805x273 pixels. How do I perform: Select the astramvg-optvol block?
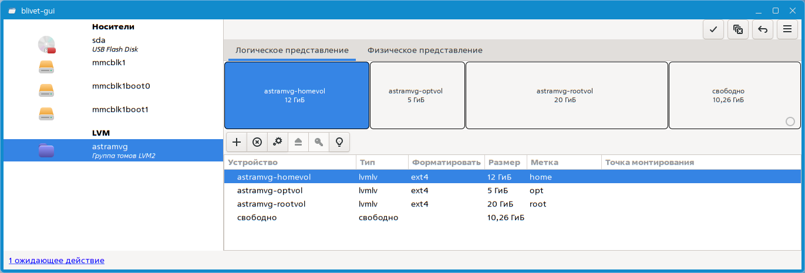pyautogui.click(x=417, y=95)
